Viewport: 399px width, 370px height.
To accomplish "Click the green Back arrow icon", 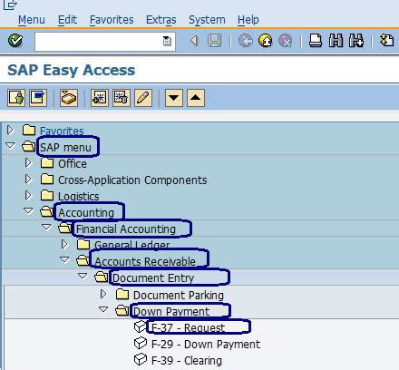I will point(246,41).
